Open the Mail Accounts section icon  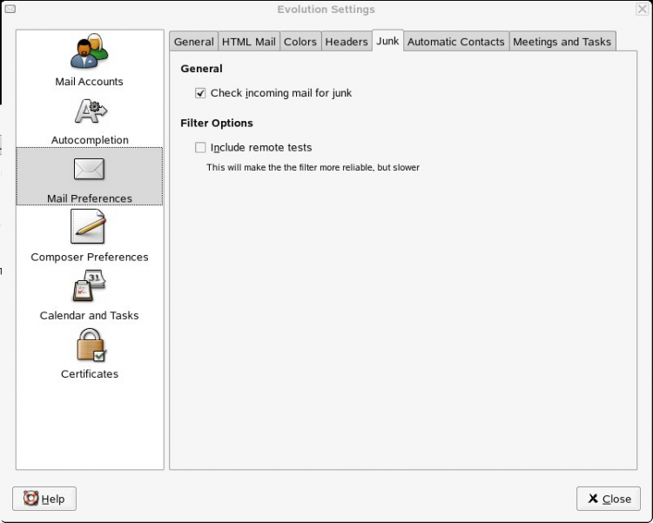89,53
